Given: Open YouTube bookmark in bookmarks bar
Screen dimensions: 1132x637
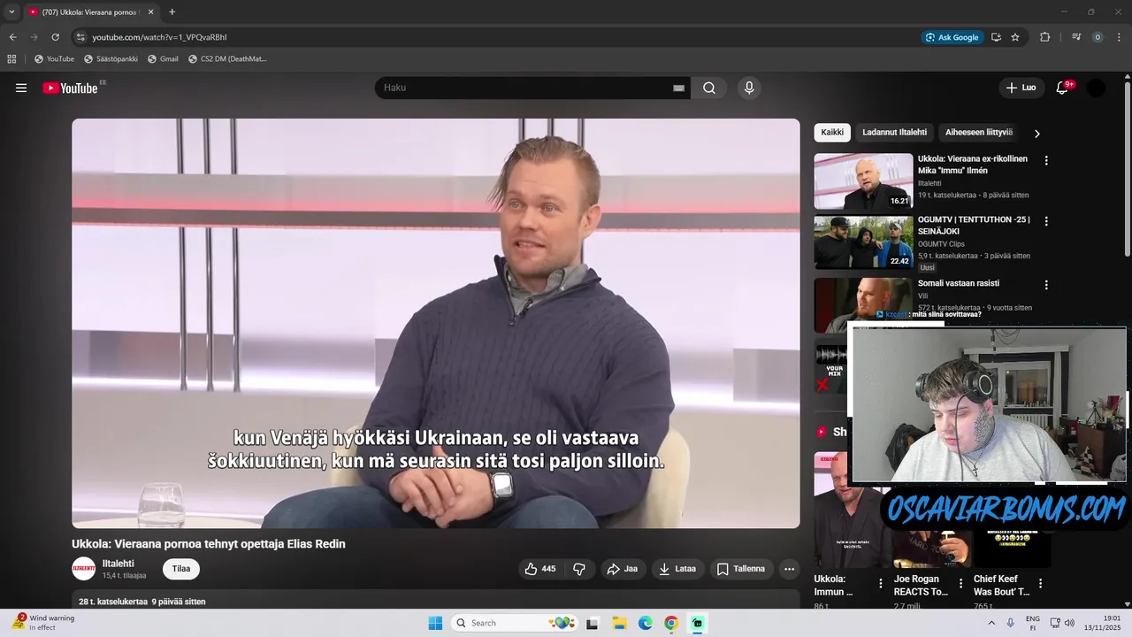Looking at the screenshot, I should click(54, 59).
